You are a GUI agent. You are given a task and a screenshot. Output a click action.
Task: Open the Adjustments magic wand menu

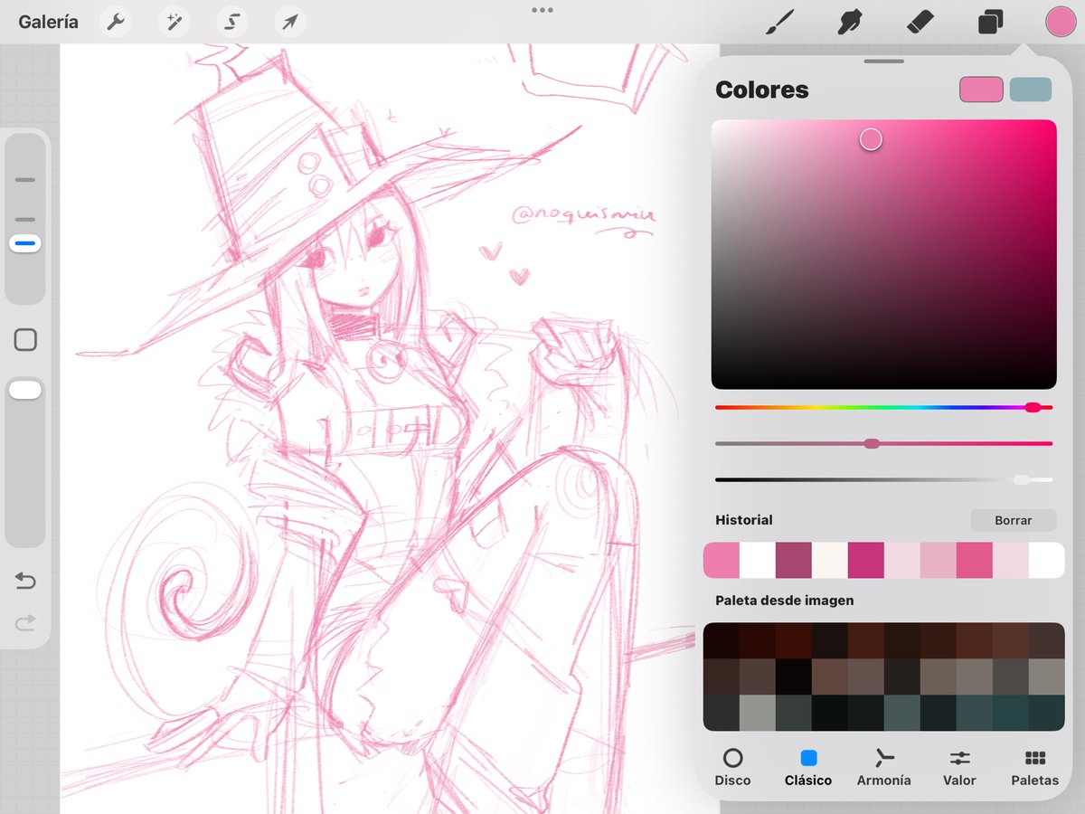[174, 22]
